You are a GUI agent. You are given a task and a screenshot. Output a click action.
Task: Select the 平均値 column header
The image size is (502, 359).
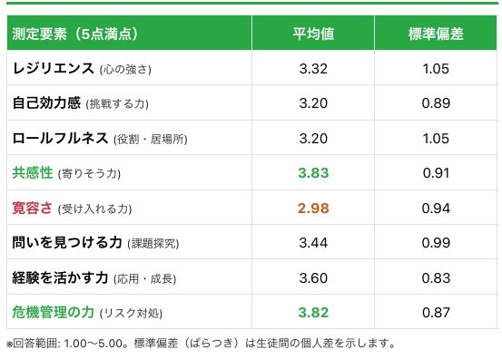tap(313, 34)
